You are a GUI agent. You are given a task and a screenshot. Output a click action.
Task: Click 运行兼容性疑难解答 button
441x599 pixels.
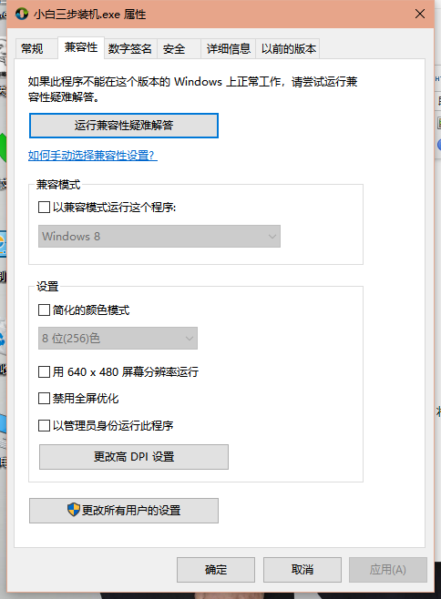click(124, 126)
